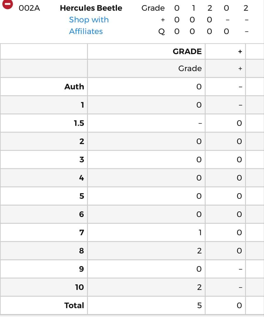Select the Auth row label
Screen dimensions: 264x317
[74, 87]
